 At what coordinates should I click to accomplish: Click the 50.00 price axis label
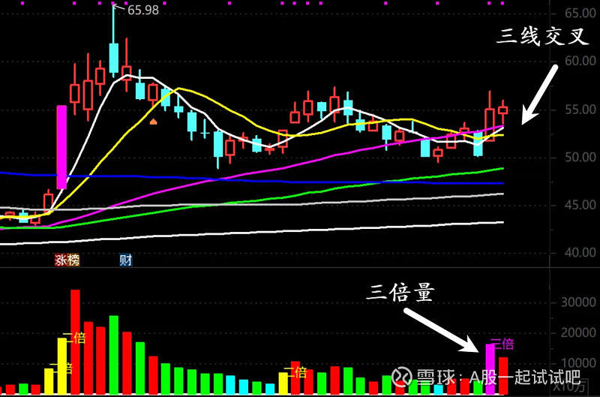coord(580,157)
